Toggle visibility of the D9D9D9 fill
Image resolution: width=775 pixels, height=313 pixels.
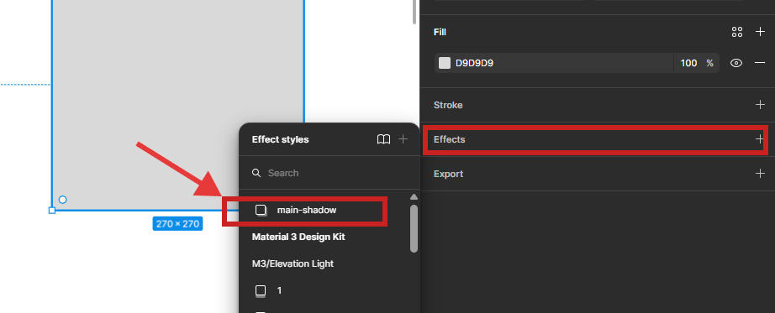point(736,63)
